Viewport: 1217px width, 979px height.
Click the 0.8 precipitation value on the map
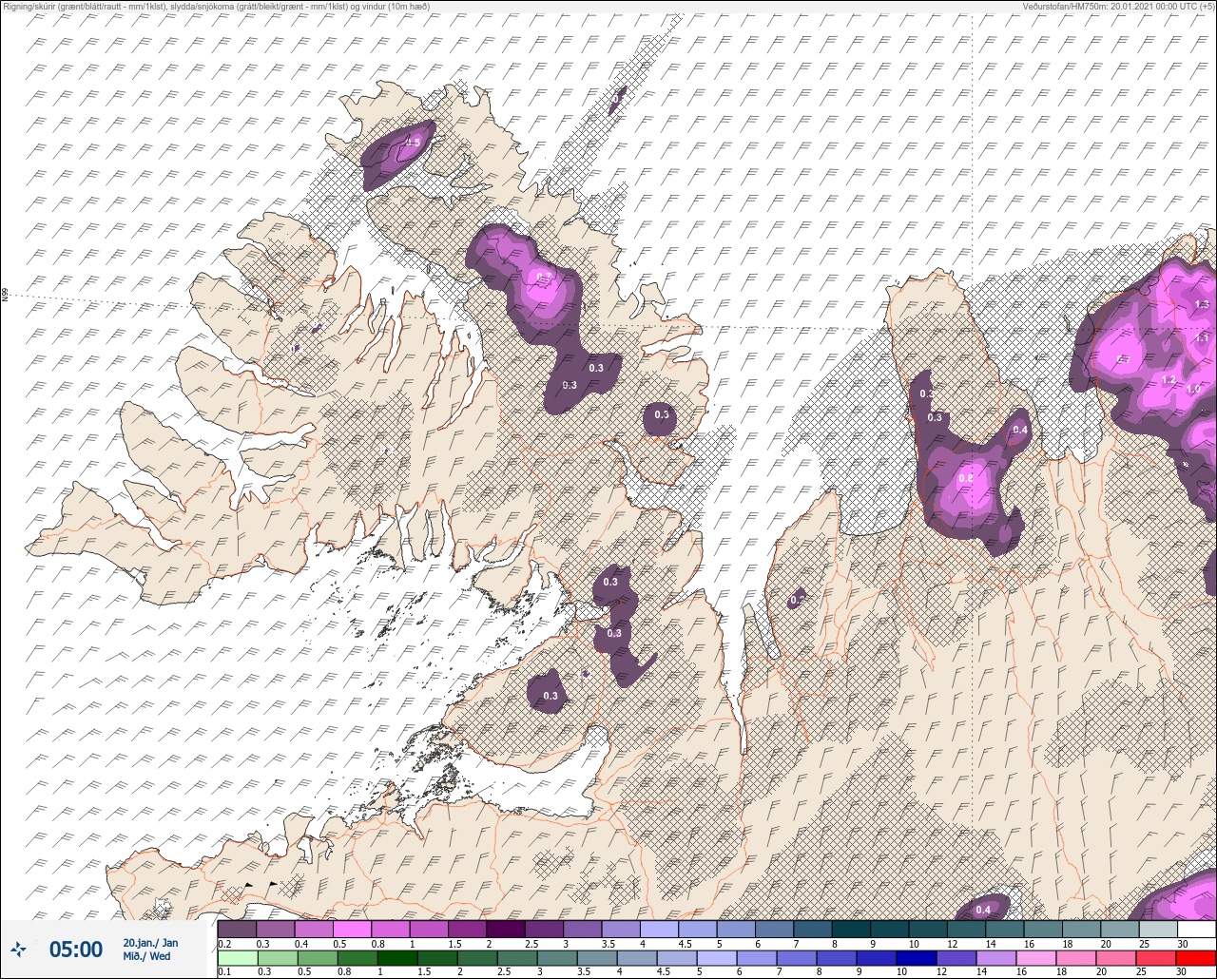(x=966, y=478)
